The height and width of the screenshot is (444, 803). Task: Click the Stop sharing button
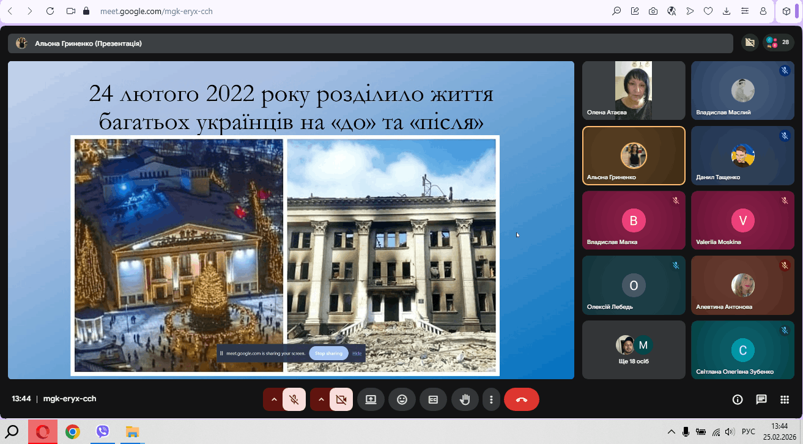[328, 353]
